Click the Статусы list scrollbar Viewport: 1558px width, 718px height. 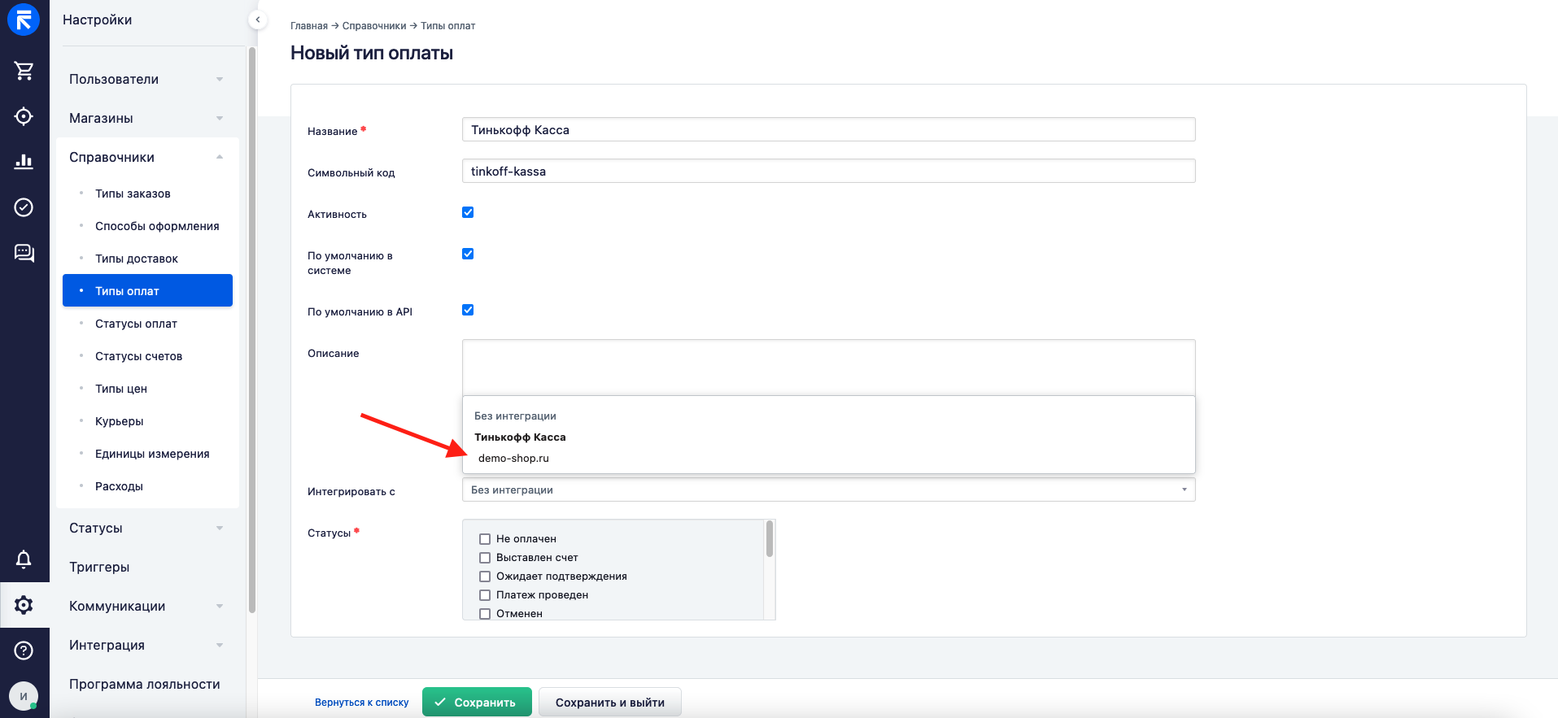(x=770, y=539)
